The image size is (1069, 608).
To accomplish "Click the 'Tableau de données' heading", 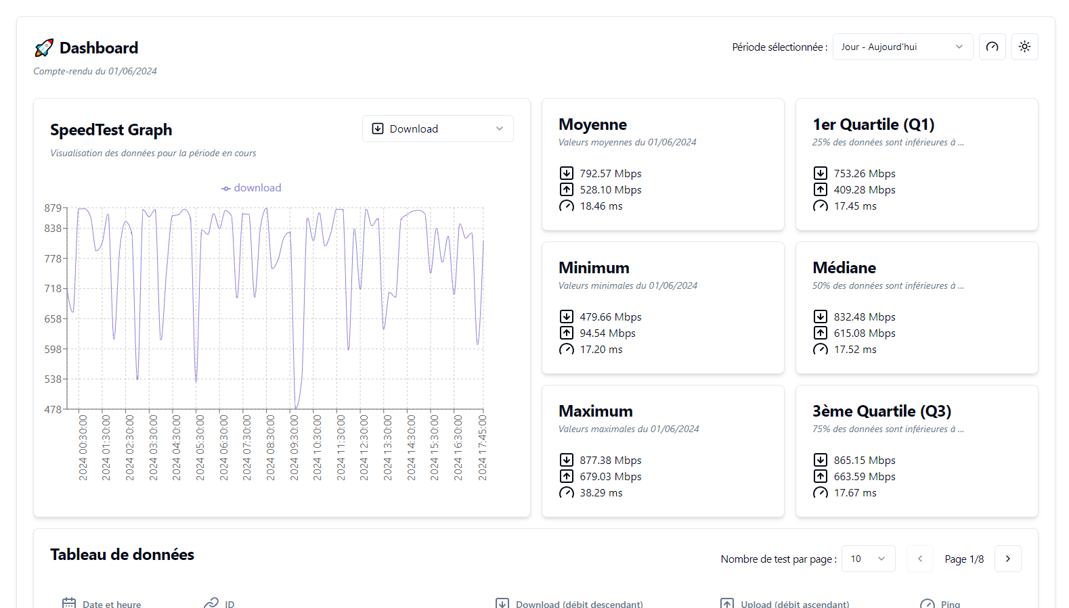I will [122, 555].
